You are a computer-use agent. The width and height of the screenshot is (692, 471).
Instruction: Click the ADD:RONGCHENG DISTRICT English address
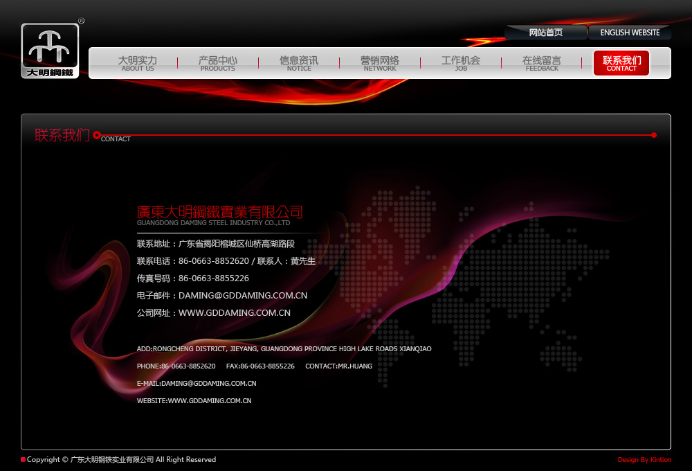click(284, 348)
